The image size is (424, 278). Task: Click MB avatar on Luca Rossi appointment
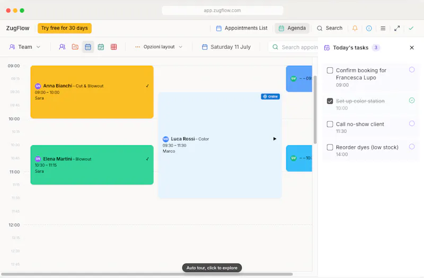click(x=165, y=139)
